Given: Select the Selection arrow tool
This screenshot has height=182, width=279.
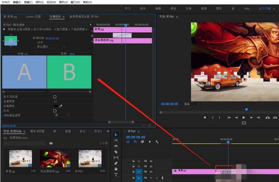Looking at the screenshot, I should 116,135.
